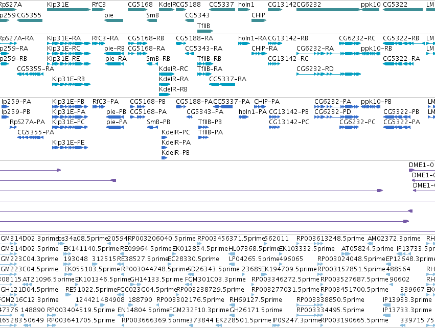Click the CG5188-RA transcript label
This screenshot has width=435, height=328.
point(194,38)
